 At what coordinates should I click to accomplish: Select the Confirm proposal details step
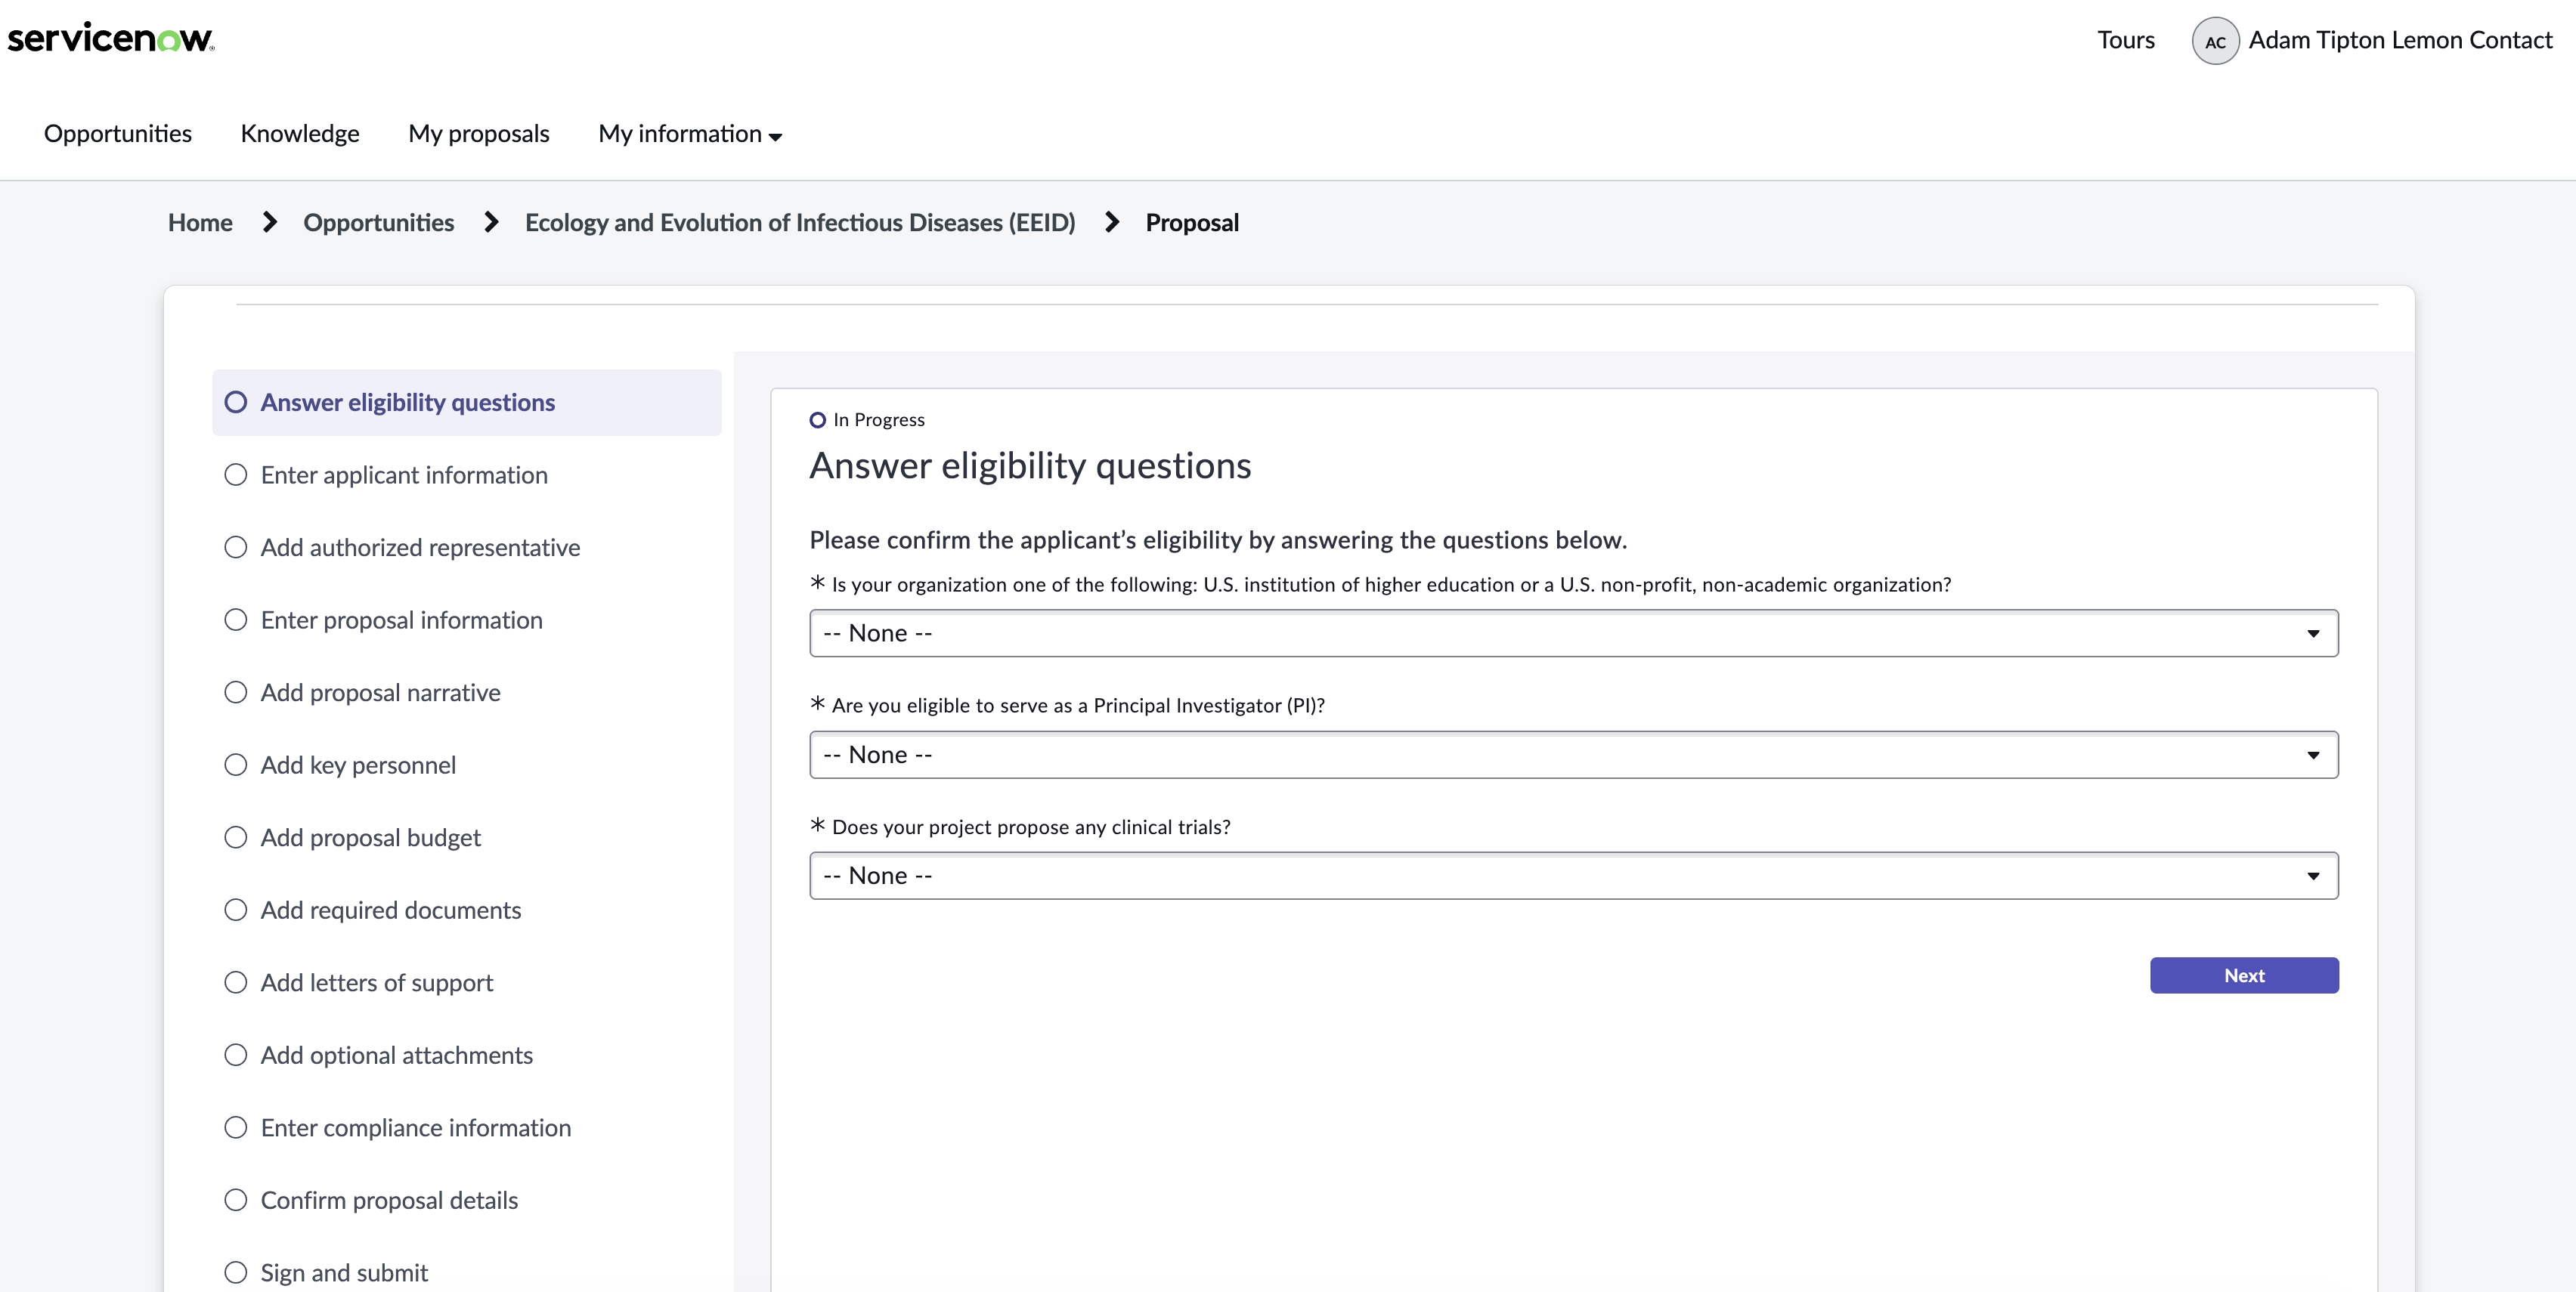tap(466, 1200)
